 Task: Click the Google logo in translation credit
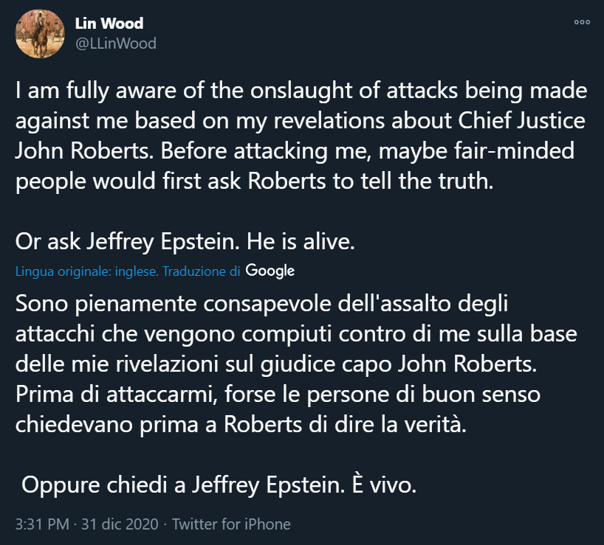point(270,271)
